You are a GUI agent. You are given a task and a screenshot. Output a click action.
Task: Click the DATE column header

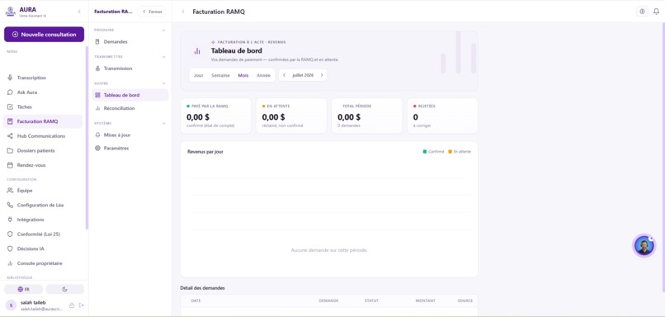click(x=196, y=300)
